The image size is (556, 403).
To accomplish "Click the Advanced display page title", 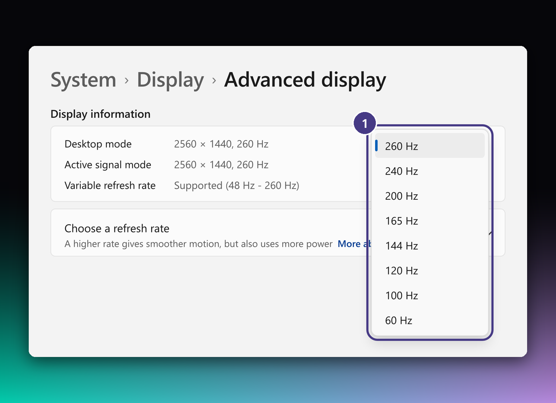I will (305, 80).
